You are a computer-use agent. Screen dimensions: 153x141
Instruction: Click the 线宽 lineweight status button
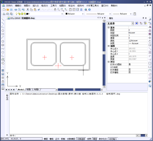click(89, 139)
